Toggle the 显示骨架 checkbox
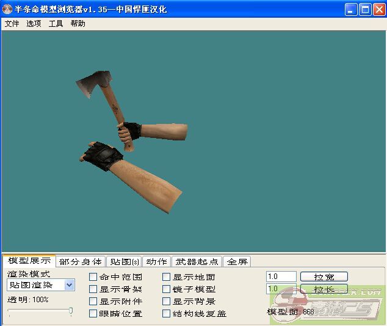Screen dimensions: 387x326 [x=93, y=289]
